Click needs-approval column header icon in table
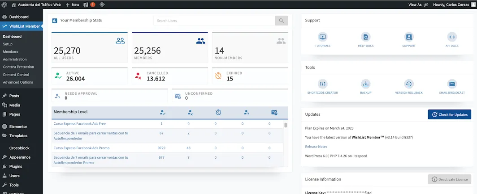This screenshot has height=194, width=477. 247,113
